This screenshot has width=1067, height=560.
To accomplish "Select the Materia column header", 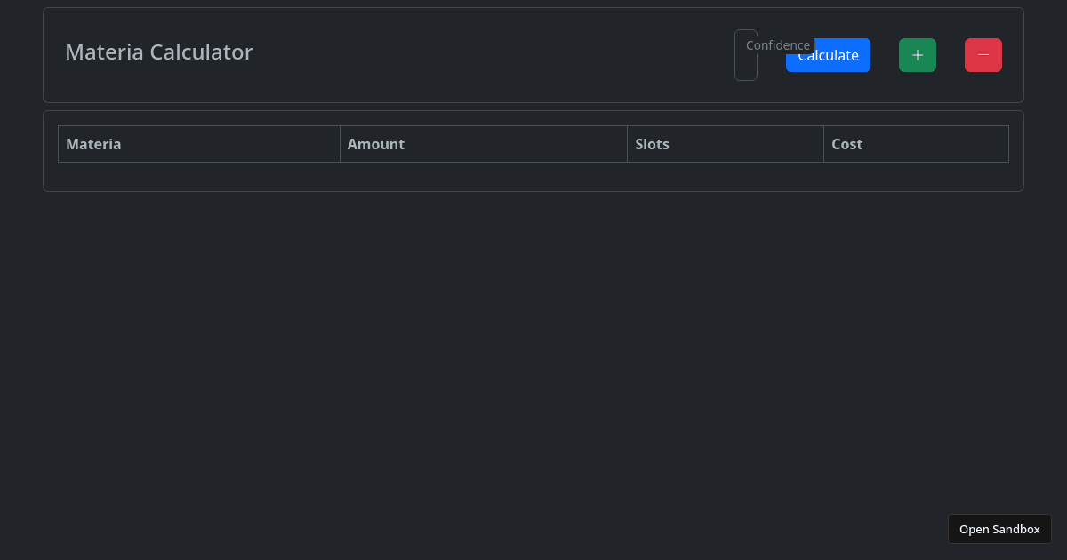I will coord(93,143).
